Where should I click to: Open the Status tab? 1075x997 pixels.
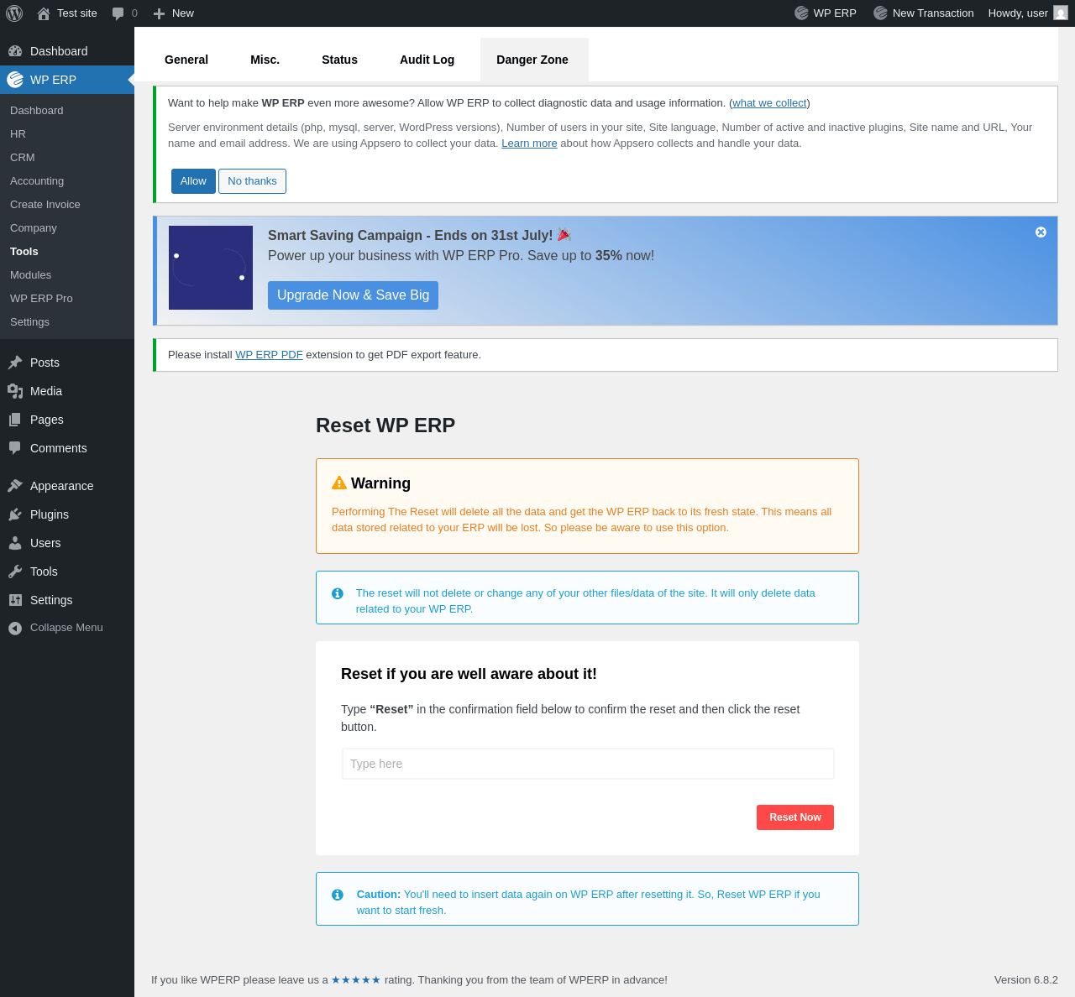pyautogui.click(x=339, y=60)
